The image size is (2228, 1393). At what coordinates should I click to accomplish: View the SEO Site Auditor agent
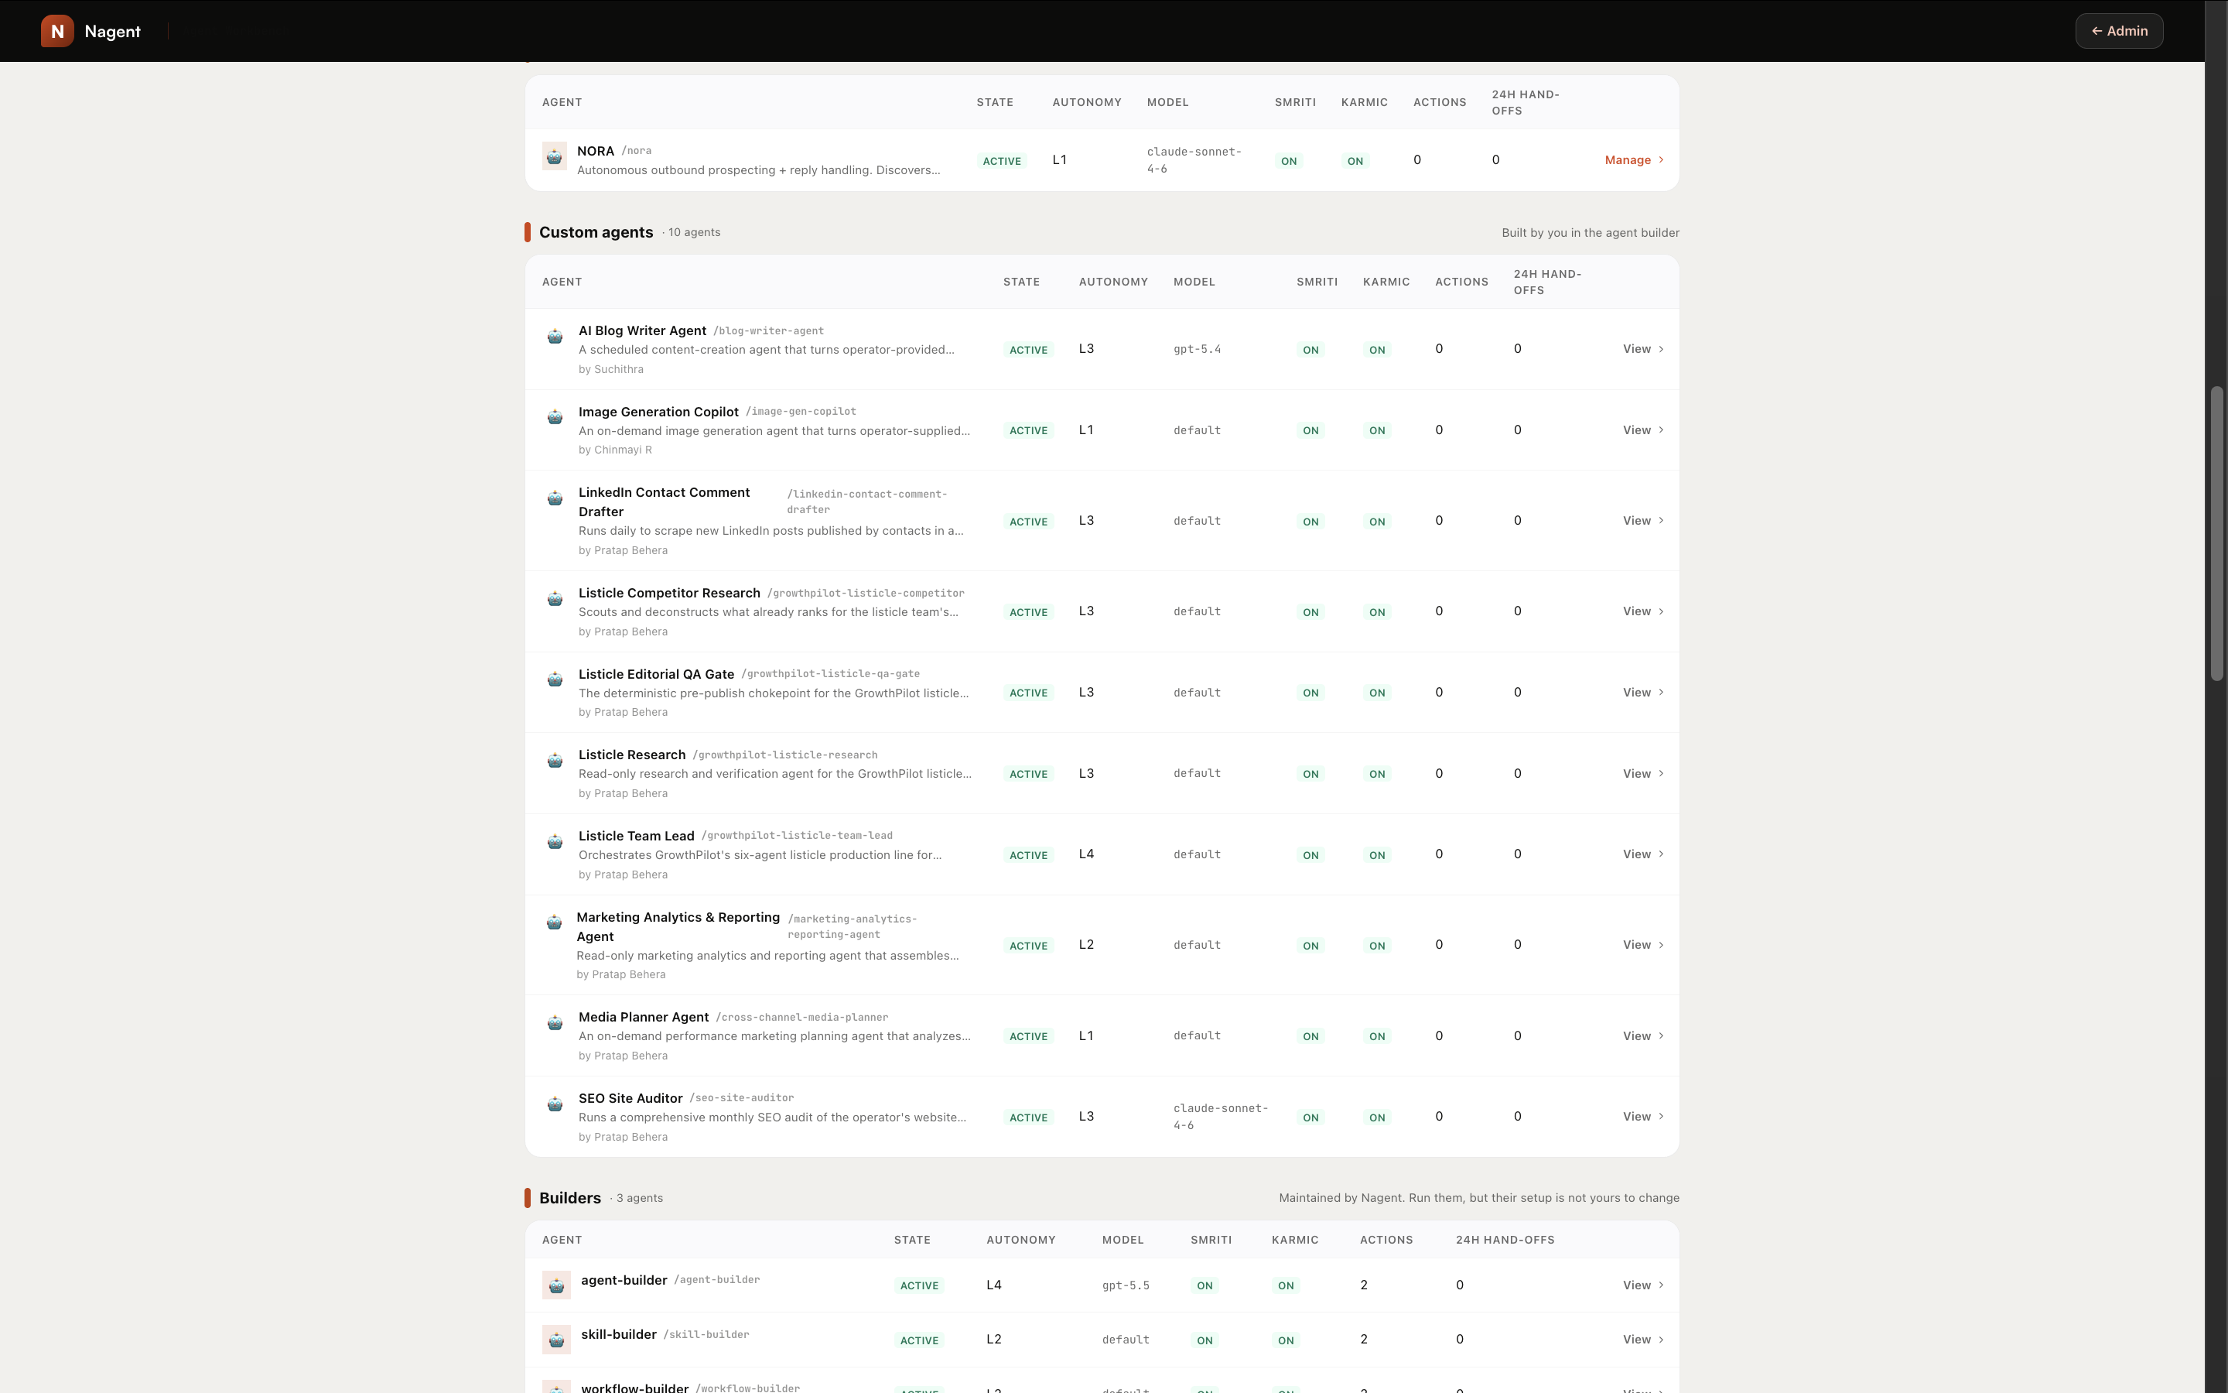pyautogui.click(x=1643, y=1117)
